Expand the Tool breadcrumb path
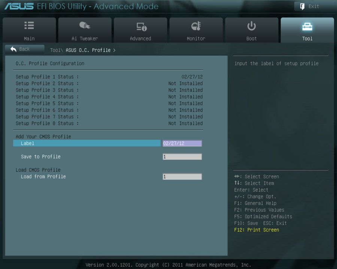The height and width of the screenshot is (269, 337). (x=56, y=50)
